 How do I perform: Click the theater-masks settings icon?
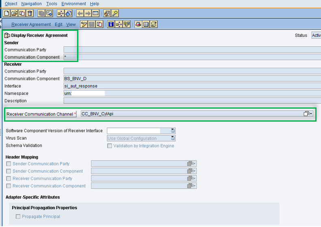pyautogui.click(x=107, y=13)
